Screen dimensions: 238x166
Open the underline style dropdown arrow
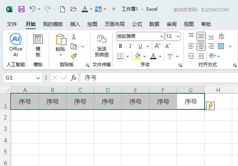147,46
